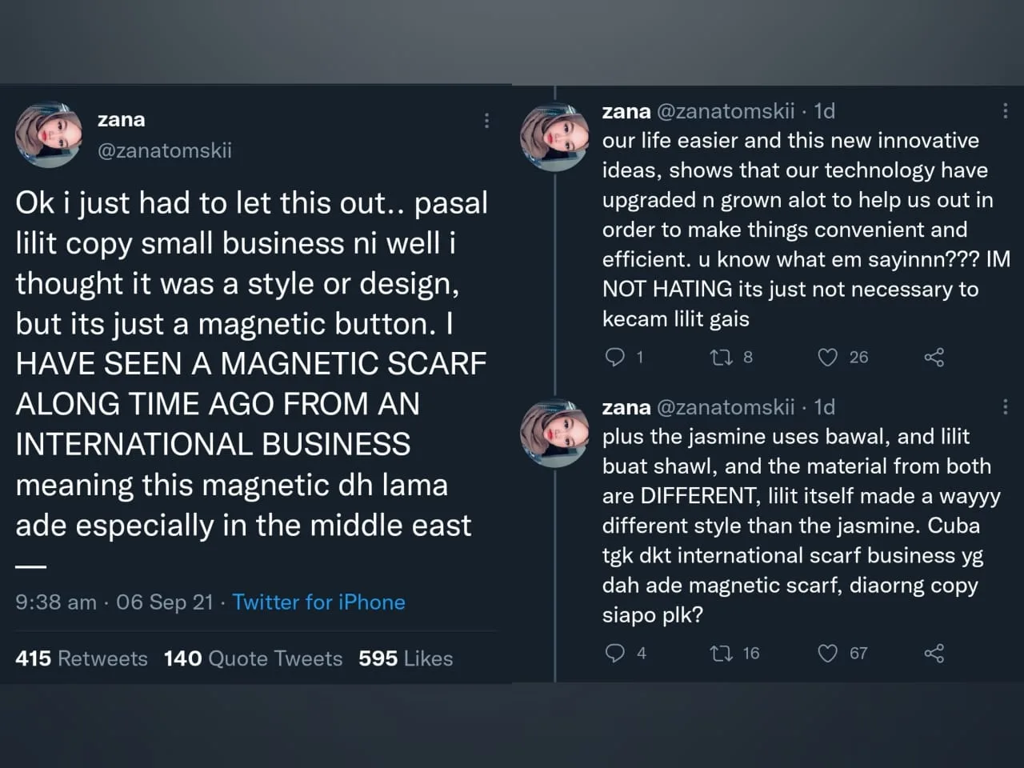
Task: View the 415 Retweets list
Action: click(82, 658)
